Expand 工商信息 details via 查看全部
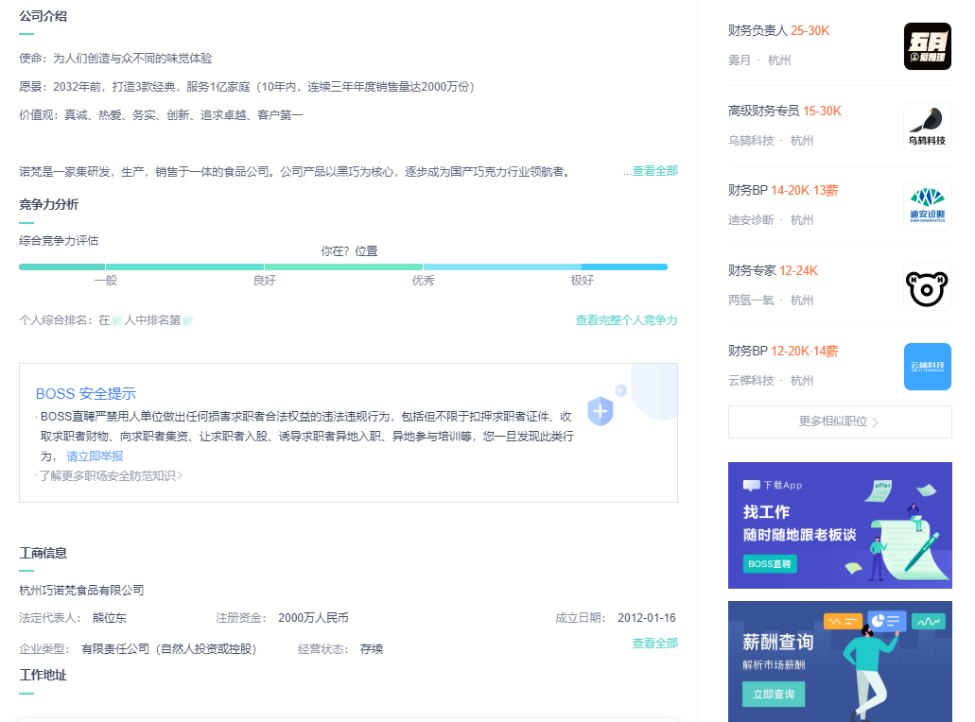The height and width of the screenshot is (722, 975). 653,642
